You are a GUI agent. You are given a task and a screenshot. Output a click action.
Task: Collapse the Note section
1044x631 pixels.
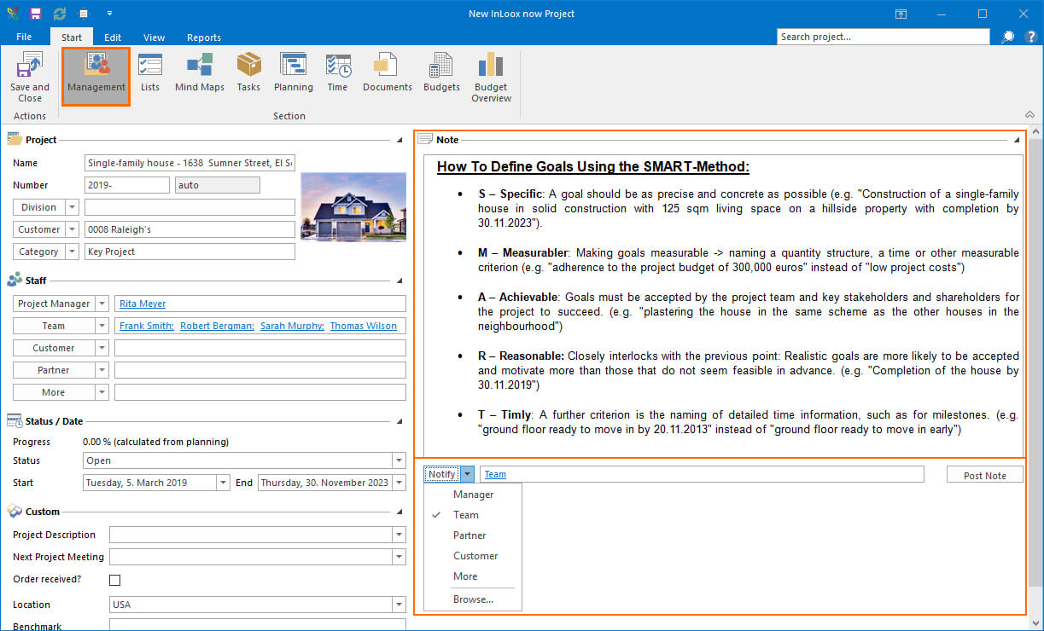1017,140
